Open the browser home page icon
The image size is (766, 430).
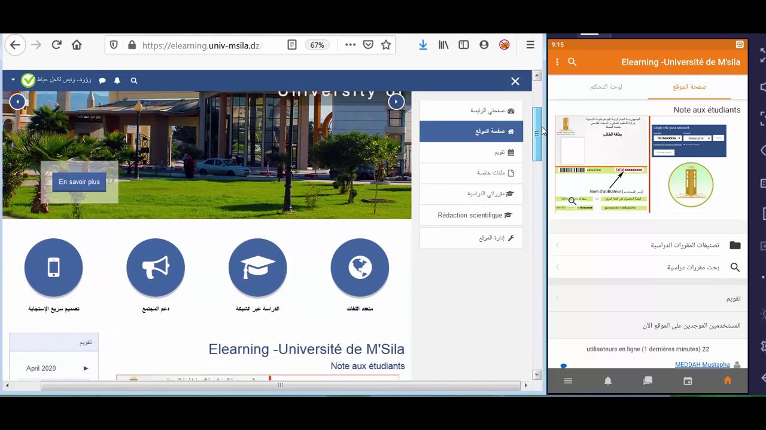pyautogui.click(x=77, y=45)
